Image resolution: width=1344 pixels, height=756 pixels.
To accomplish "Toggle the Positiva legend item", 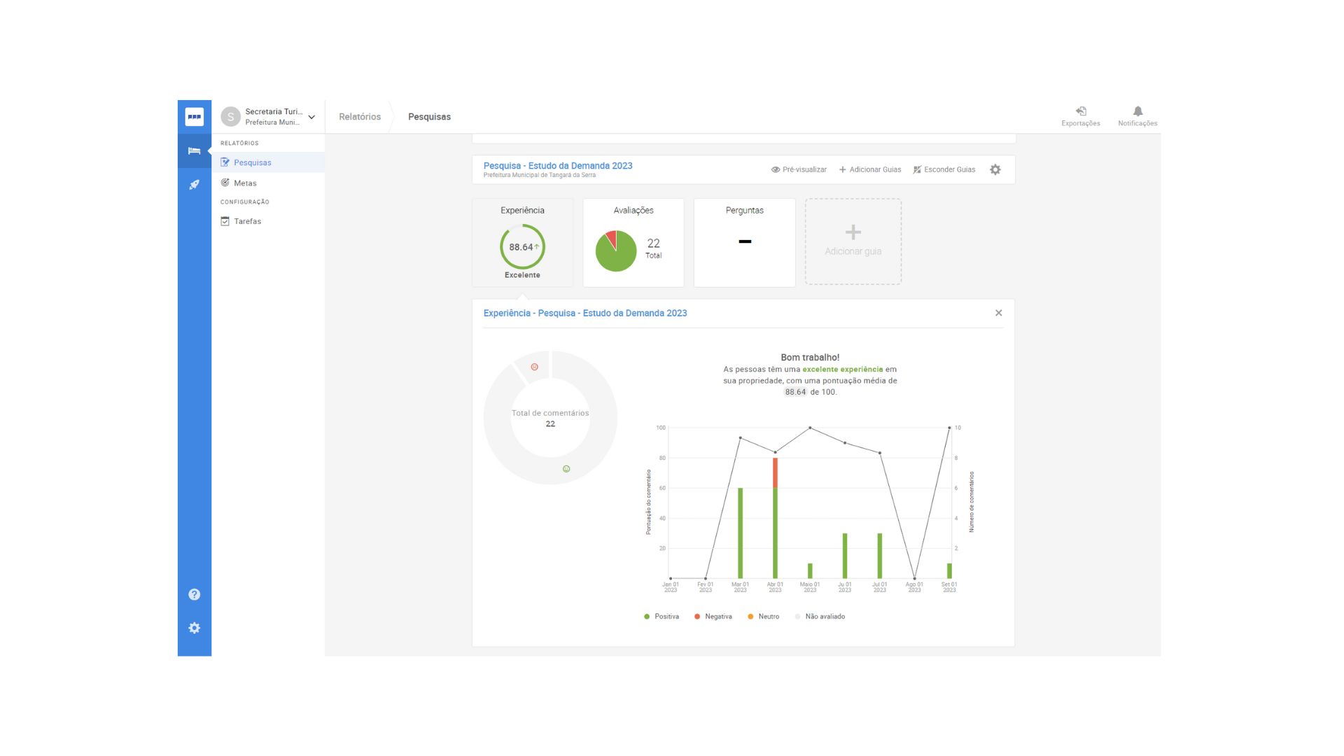I will coord(661,617).
